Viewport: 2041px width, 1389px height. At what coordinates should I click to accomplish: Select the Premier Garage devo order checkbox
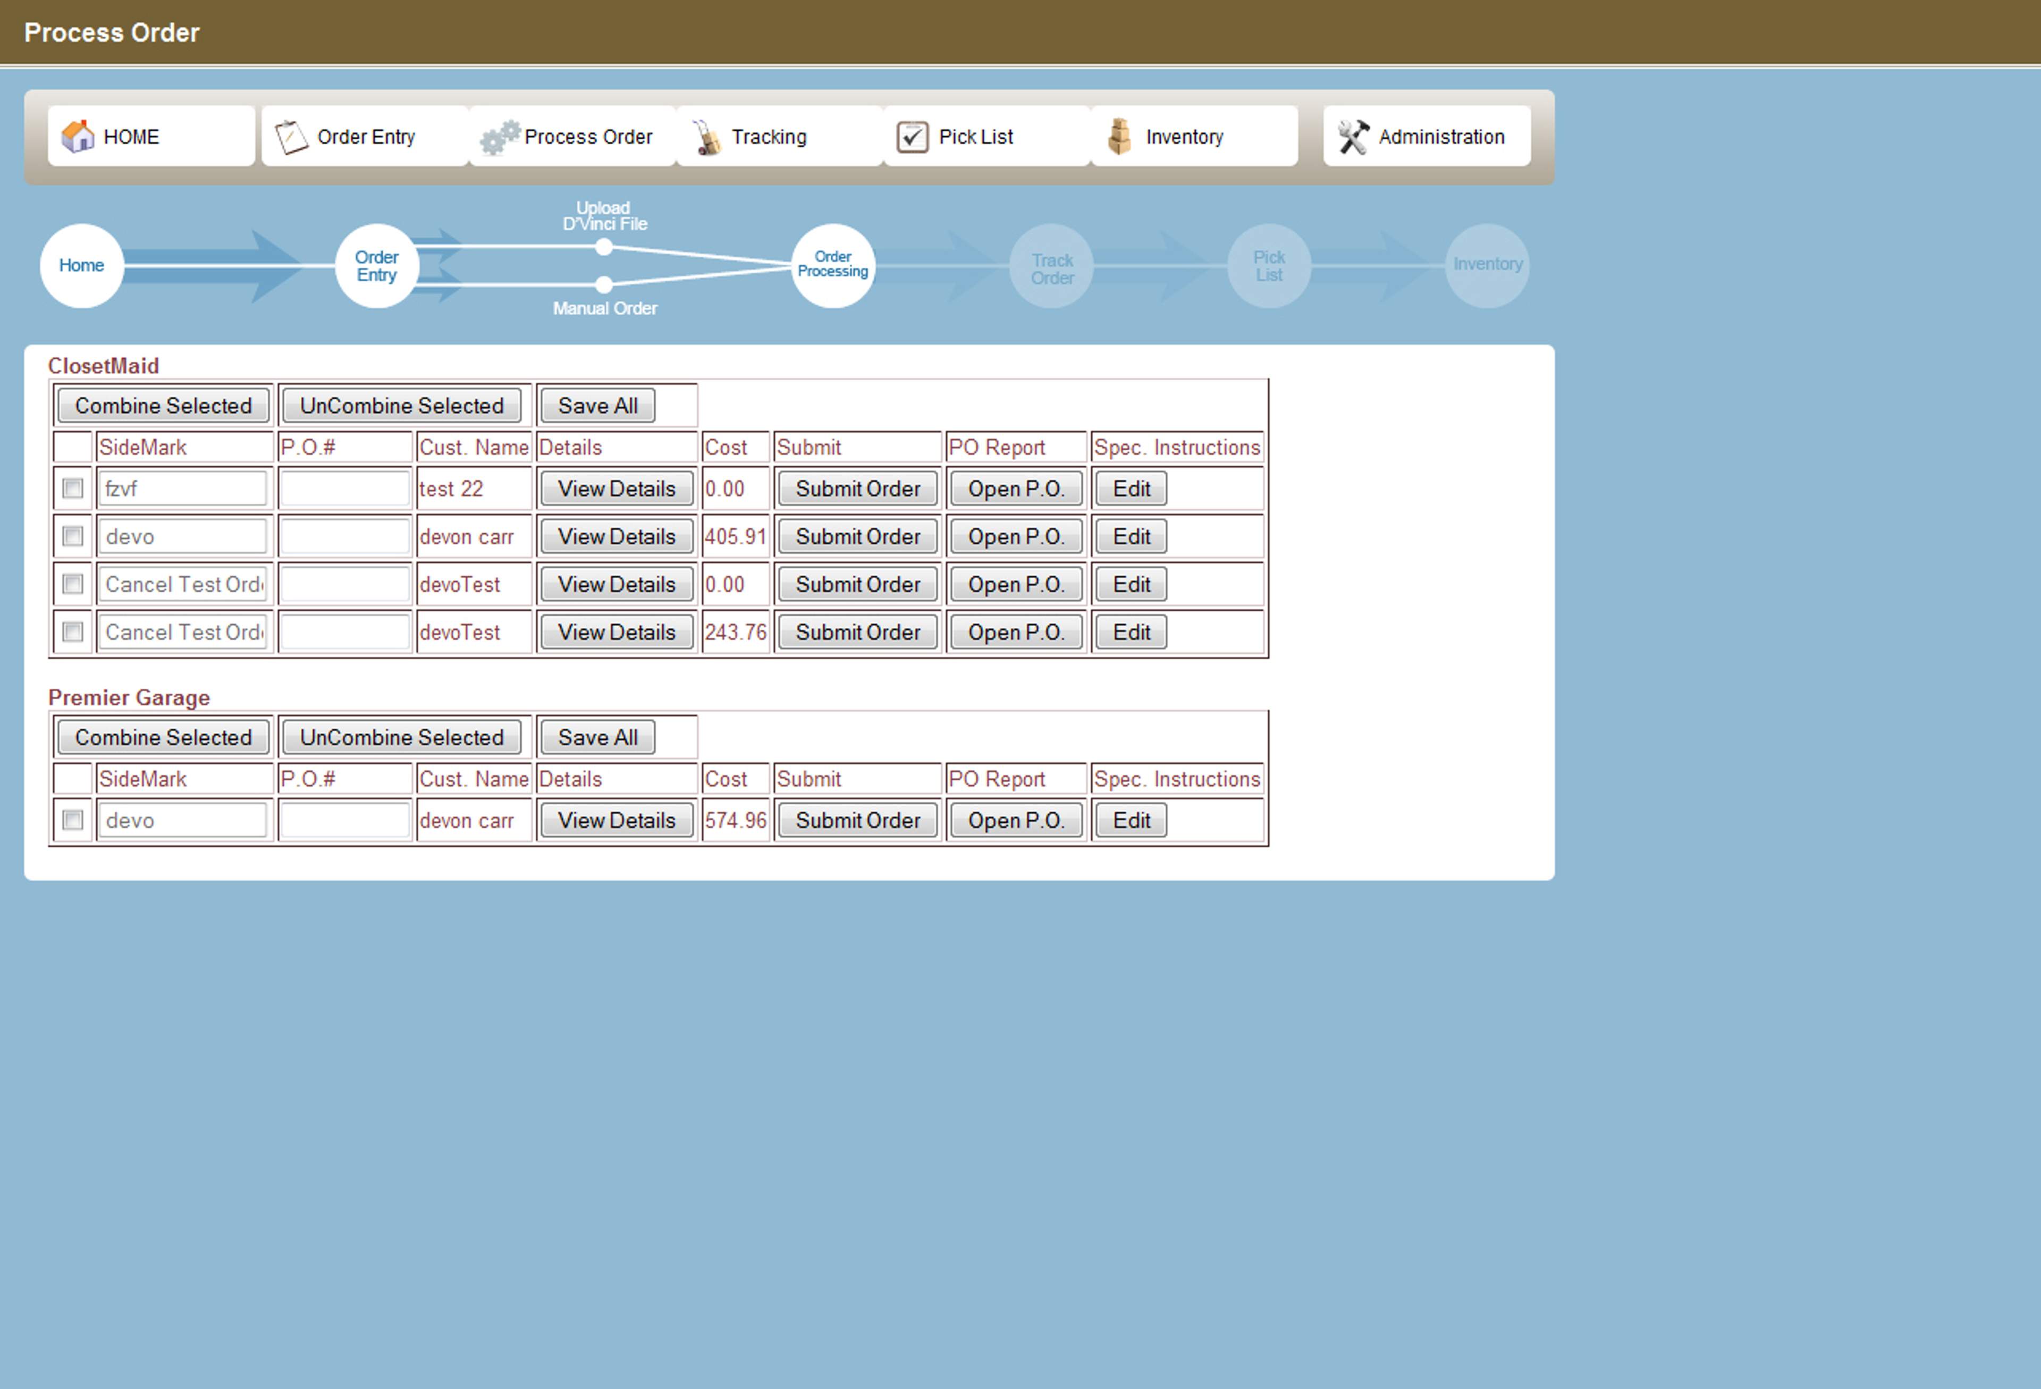tap(73, 820)
